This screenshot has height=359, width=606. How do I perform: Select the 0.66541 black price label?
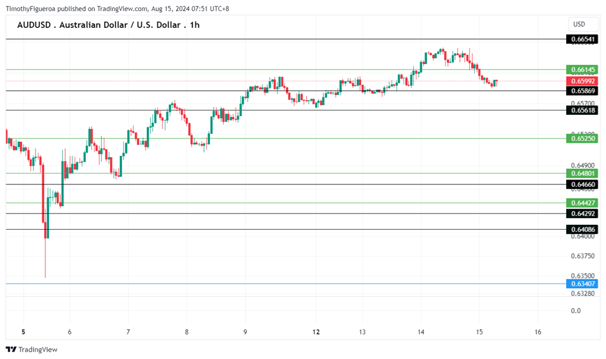click(x=582, y=39)
